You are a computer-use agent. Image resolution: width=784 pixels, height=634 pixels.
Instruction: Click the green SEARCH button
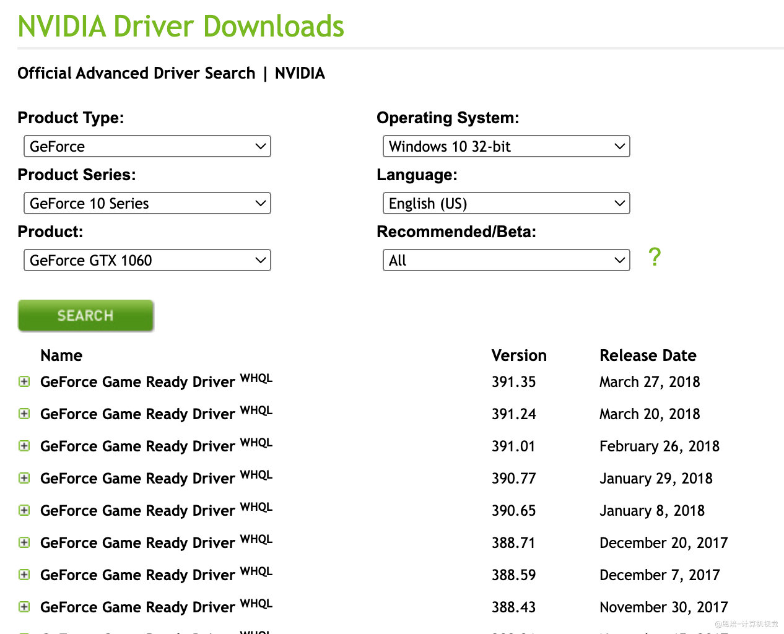point(86,316)
